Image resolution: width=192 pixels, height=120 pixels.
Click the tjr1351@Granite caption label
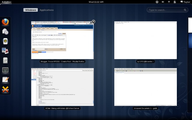coord(145,61)
